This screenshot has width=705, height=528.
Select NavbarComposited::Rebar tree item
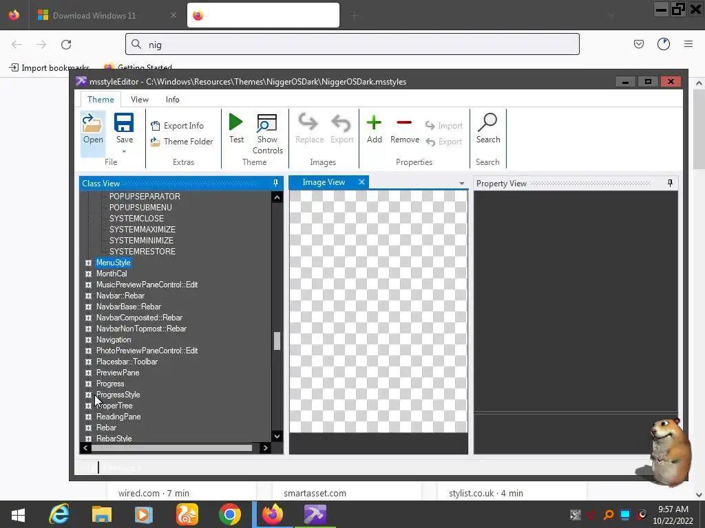pos(139,318)
